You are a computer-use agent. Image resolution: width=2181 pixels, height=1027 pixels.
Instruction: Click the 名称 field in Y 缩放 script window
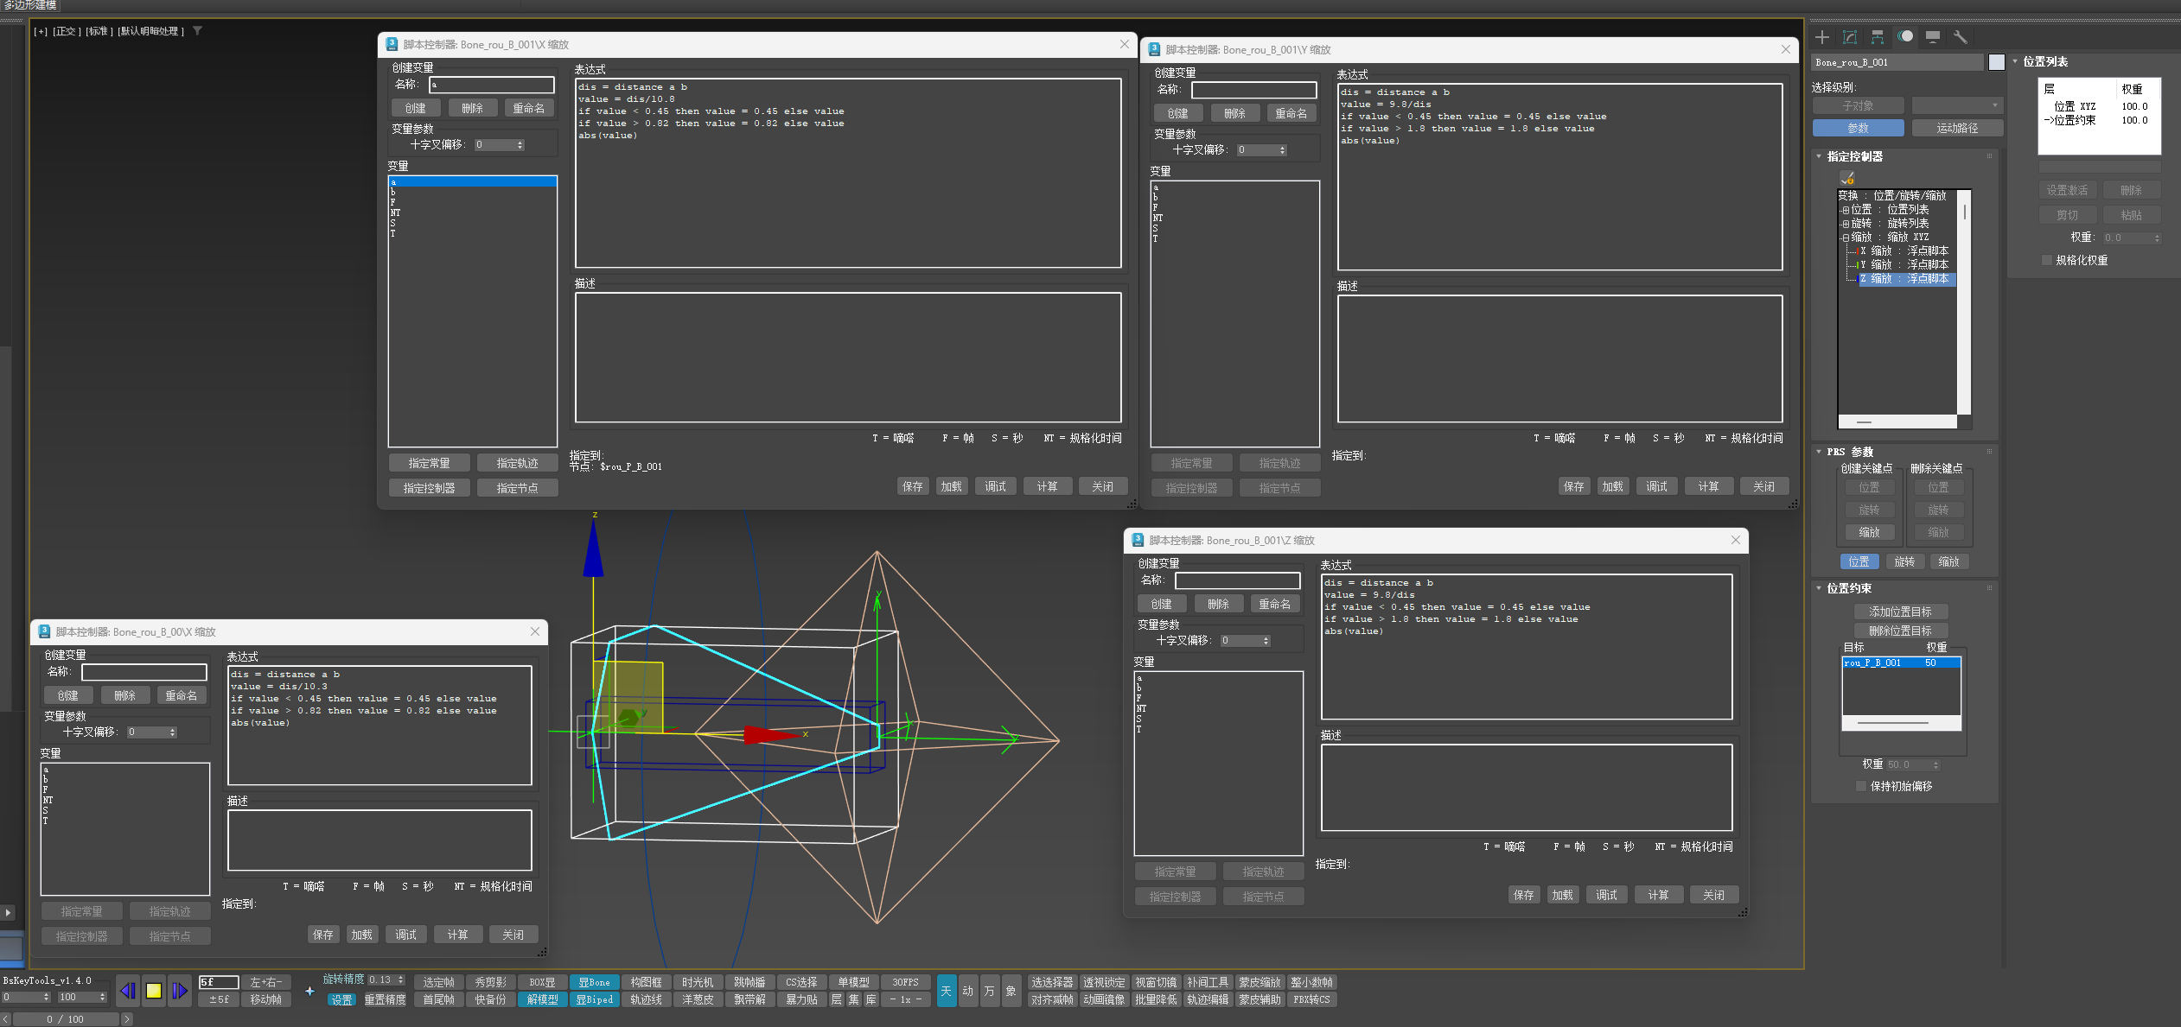1254,90
